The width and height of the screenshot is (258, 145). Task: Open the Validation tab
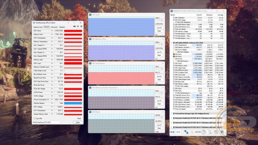point(62,27)
